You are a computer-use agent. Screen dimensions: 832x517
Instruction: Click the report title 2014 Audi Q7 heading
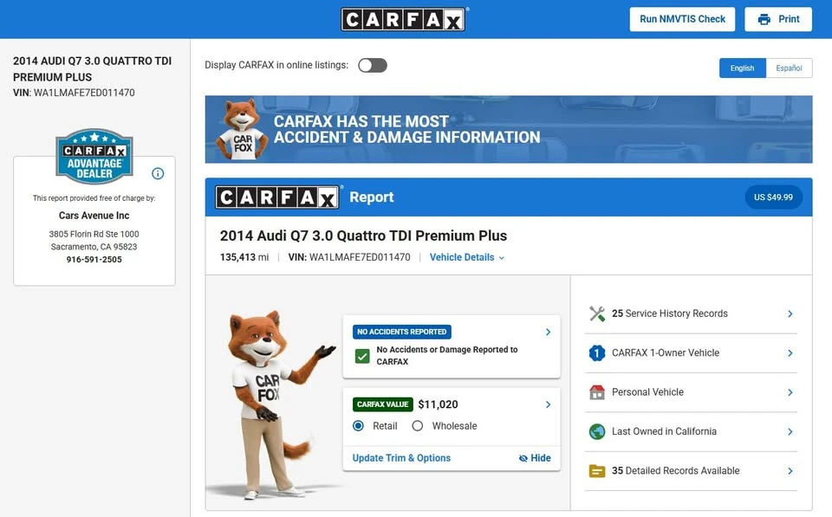pos(363,236)
